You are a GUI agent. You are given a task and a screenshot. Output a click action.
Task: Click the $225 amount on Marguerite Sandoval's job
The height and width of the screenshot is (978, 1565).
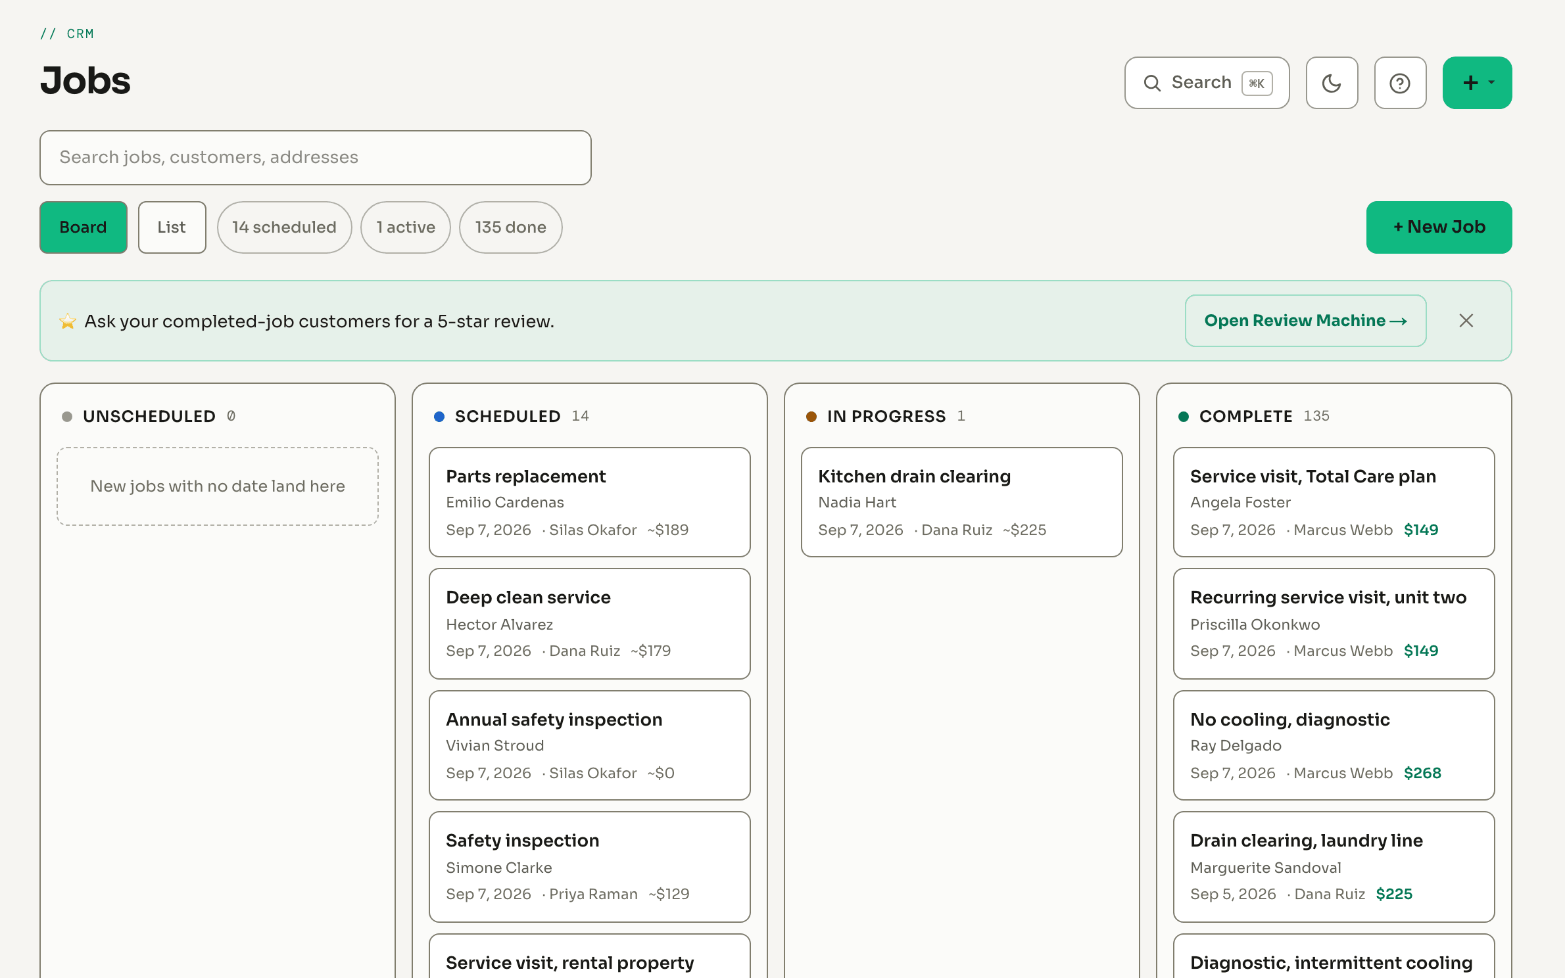pyautogui.click(x=1394, y=894)
